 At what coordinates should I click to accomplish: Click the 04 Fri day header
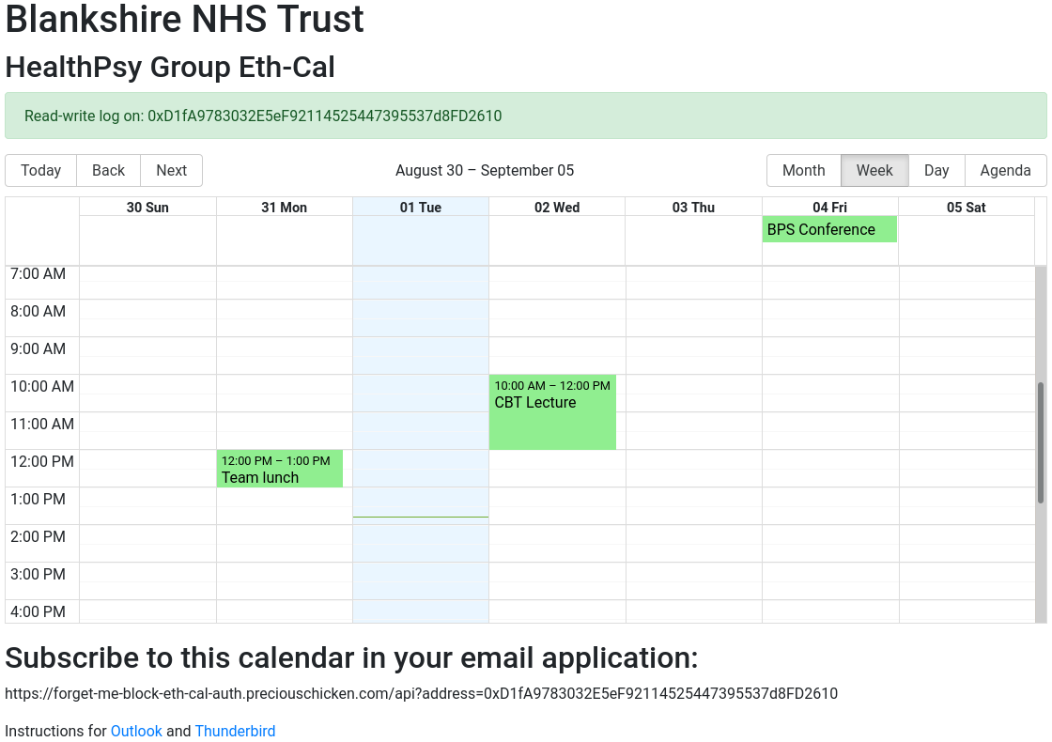[830, 208]
